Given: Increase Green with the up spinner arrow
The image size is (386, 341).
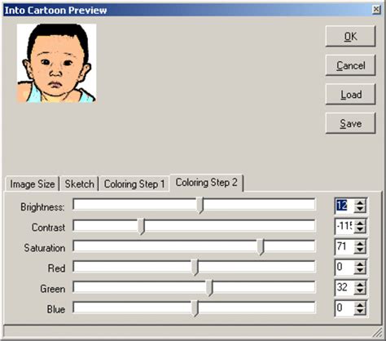Looking at the screenshot, I should tap(360, 284).
